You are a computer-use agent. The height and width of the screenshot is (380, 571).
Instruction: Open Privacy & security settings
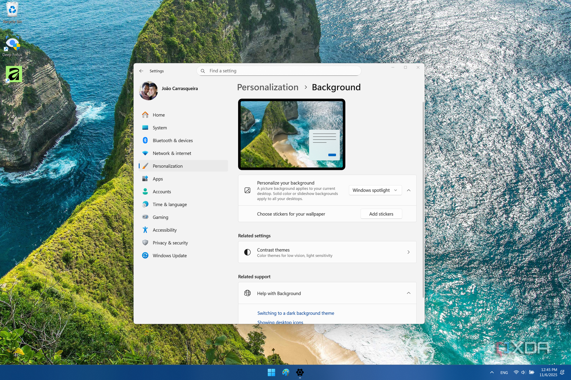pyautogui.click(x=183, y=243)
